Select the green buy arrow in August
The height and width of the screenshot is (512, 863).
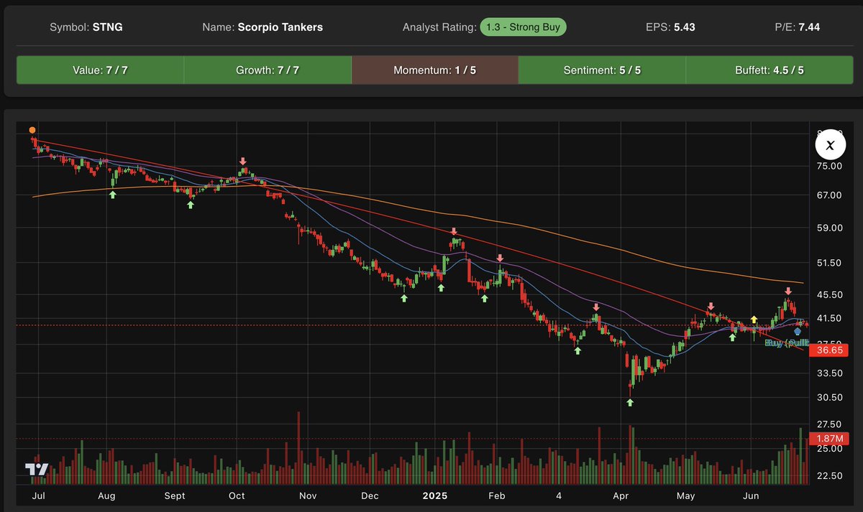[x=113, y=195]
